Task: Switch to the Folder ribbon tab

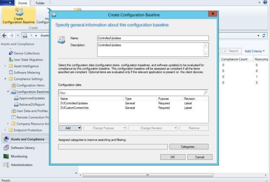Action: click(x=40, y=3)
